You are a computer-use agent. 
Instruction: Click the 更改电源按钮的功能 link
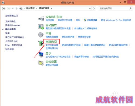coord(71,45)
